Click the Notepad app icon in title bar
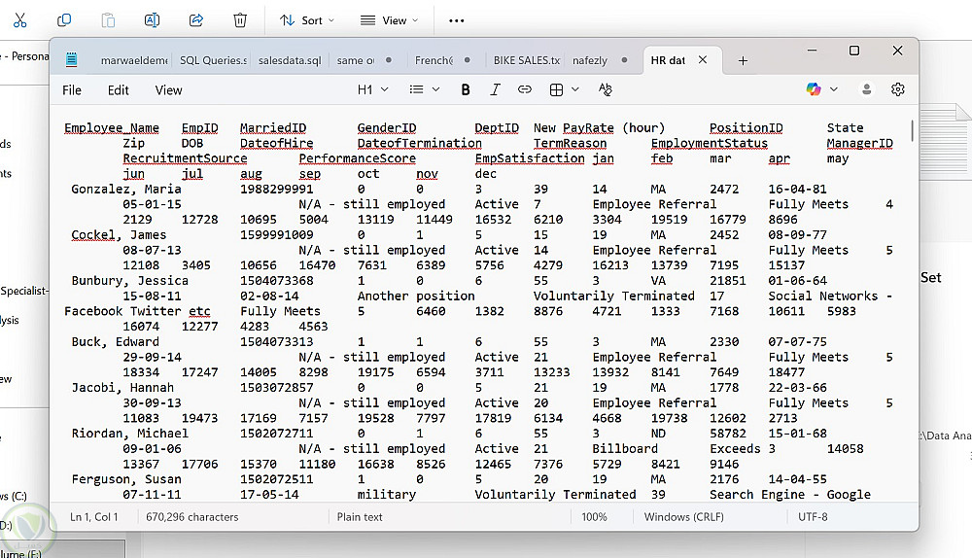972x558 pixels. (71, 60)
